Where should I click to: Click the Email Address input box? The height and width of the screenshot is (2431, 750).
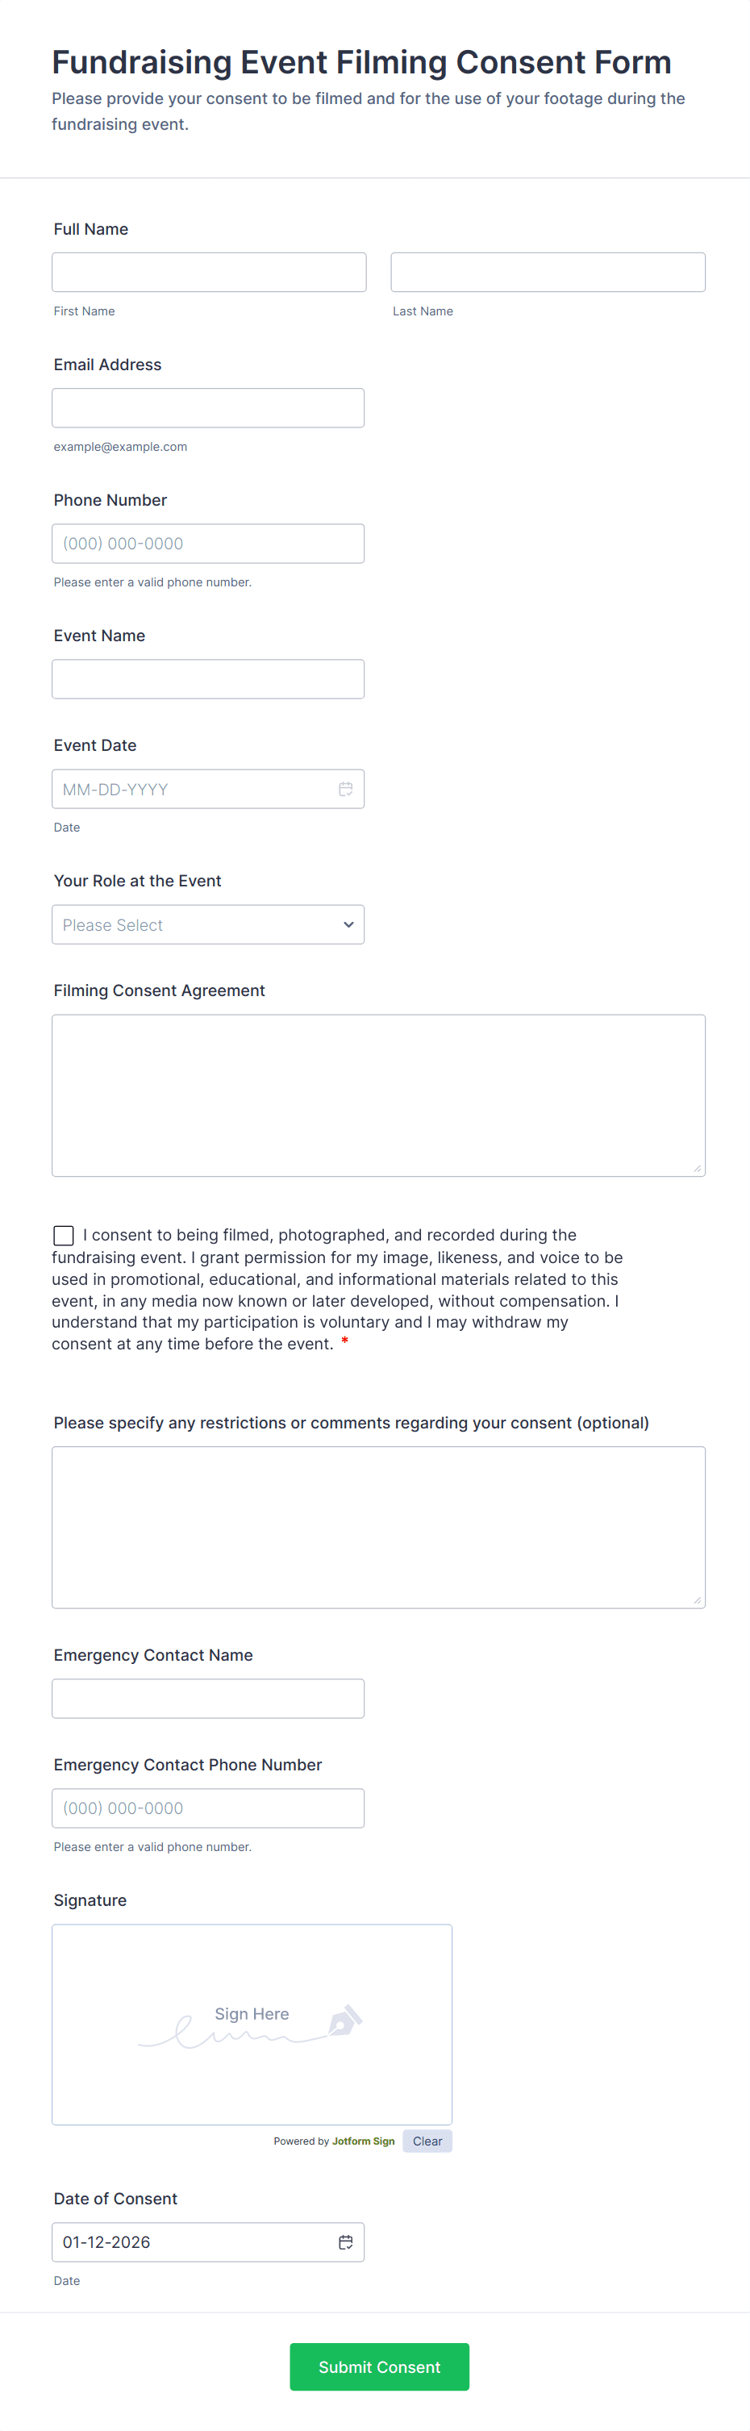tap(207, 407)
